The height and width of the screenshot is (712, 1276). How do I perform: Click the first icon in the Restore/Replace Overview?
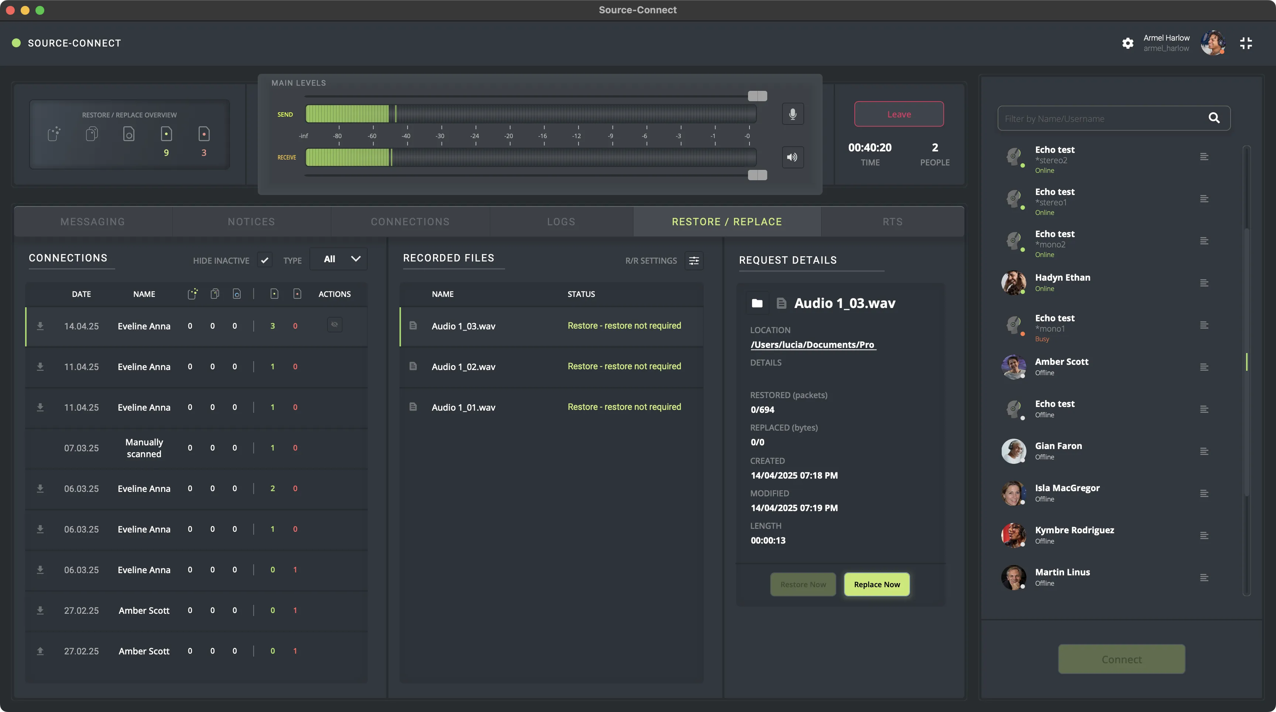point(54,134)
